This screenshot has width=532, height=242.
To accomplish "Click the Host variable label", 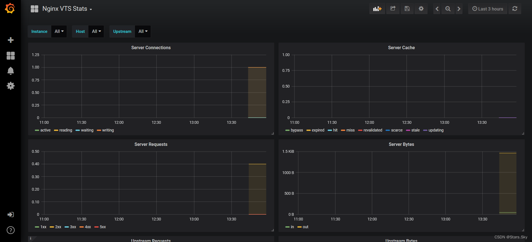I will (x=80, y=31).
